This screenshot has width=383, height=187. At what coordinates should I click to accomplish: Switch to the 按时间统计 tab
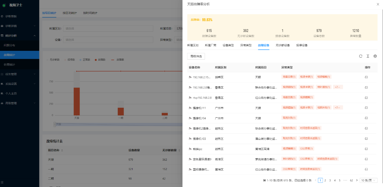pyautogui.click(x=90, y=13)
